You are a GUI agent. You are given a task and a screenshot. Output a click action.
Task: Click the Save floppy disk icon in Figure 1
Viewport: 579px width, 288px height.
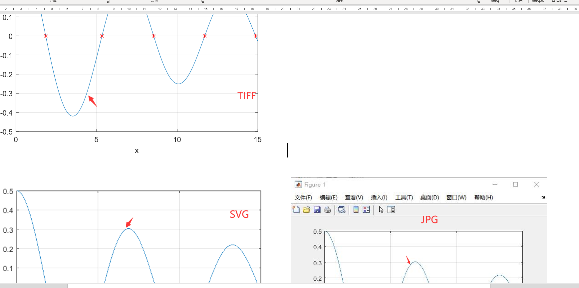[x=317, y=209]
